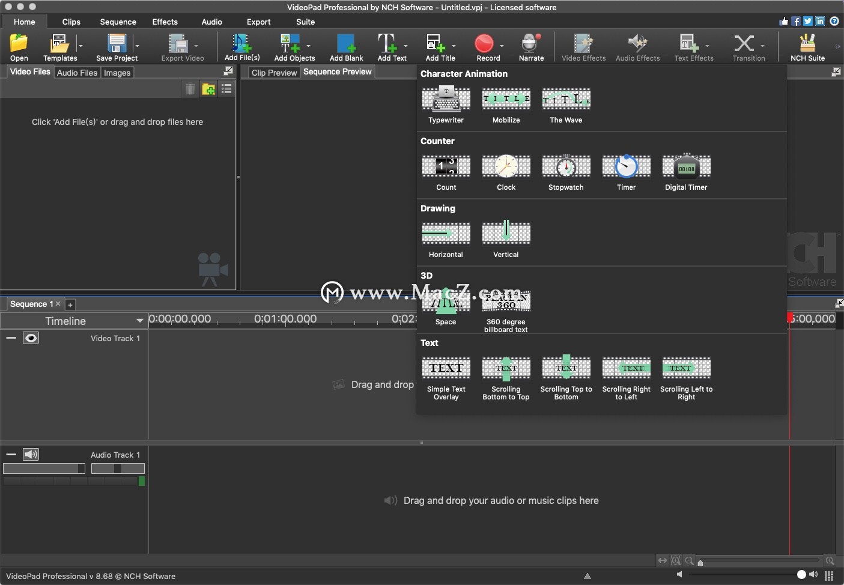Switch to Clip Preview tab
Viewport: 844px width, 585px height.
[275, 72]
